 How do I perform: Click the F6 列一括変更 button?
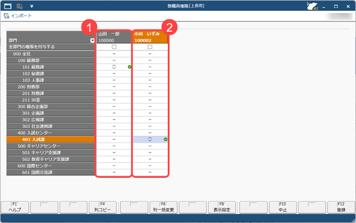click(163, 207)
